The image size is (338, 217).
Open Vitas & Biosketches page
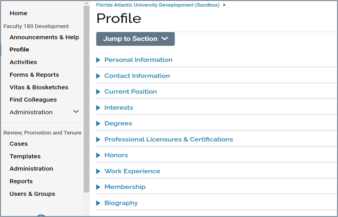(39, 87)
